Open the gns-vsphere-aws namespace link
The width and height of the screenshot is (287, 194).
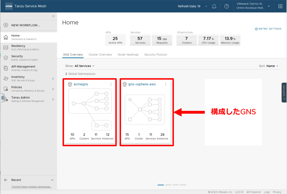142,84
